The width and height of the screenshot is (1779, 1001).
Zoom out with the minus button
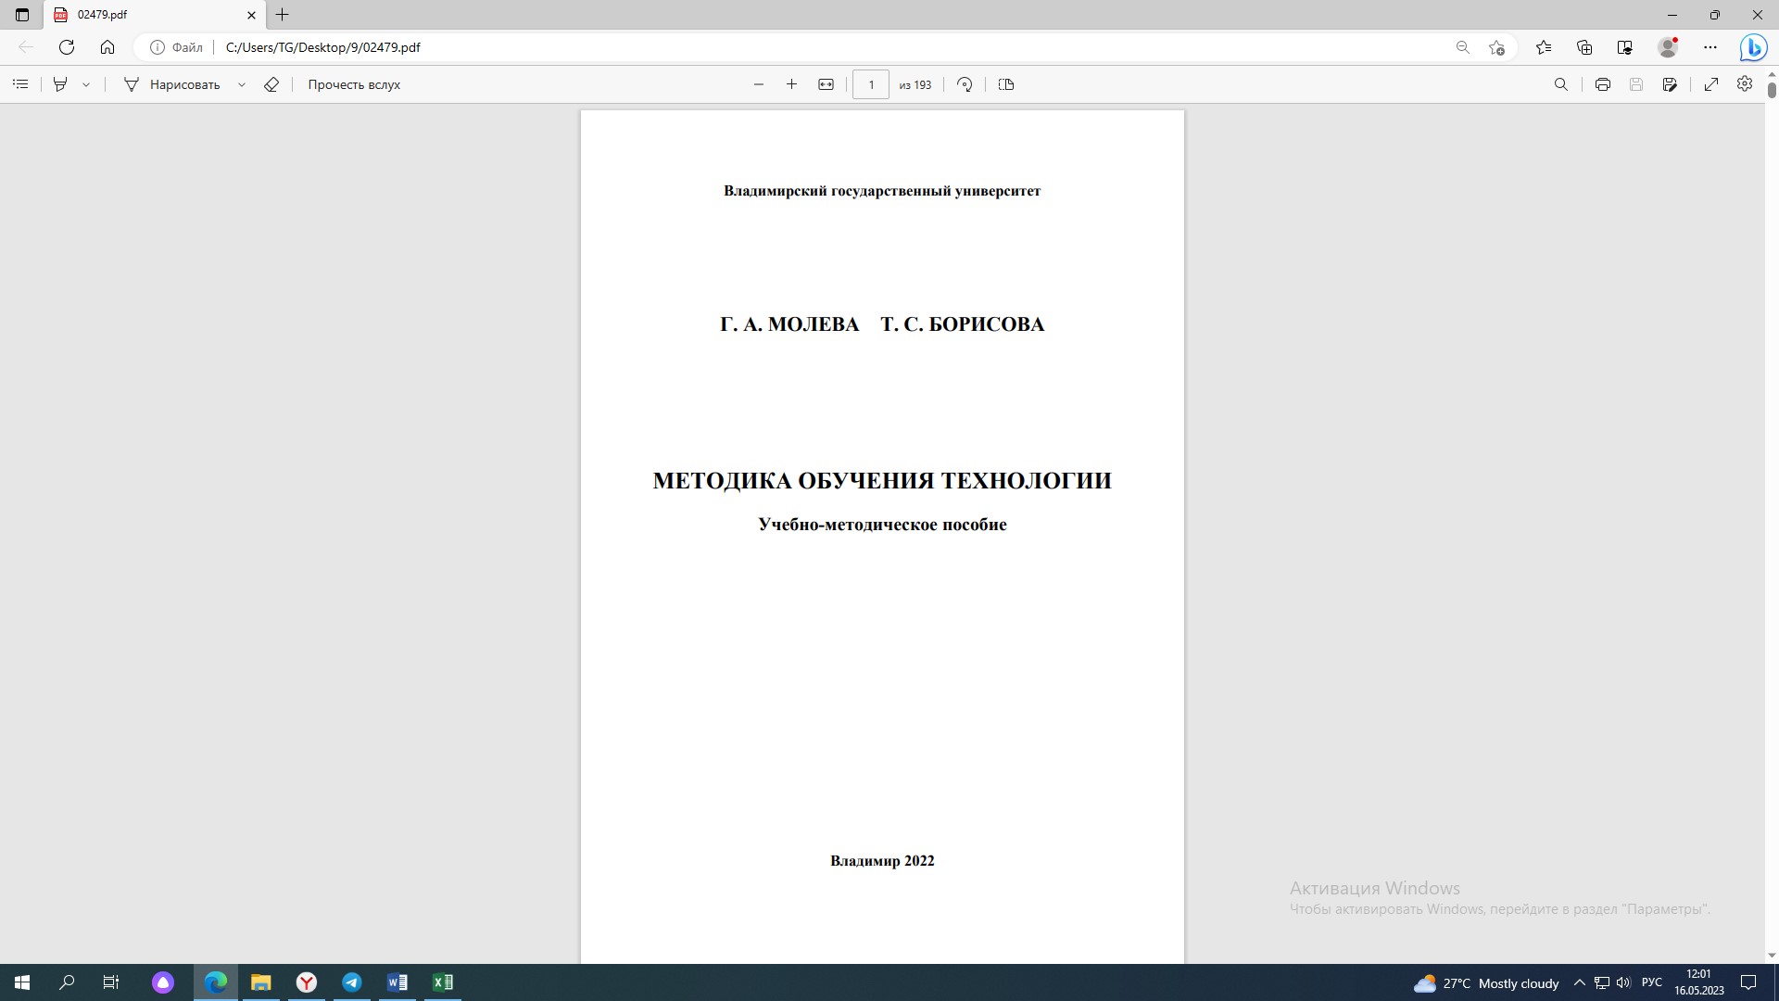click(759, 84)
